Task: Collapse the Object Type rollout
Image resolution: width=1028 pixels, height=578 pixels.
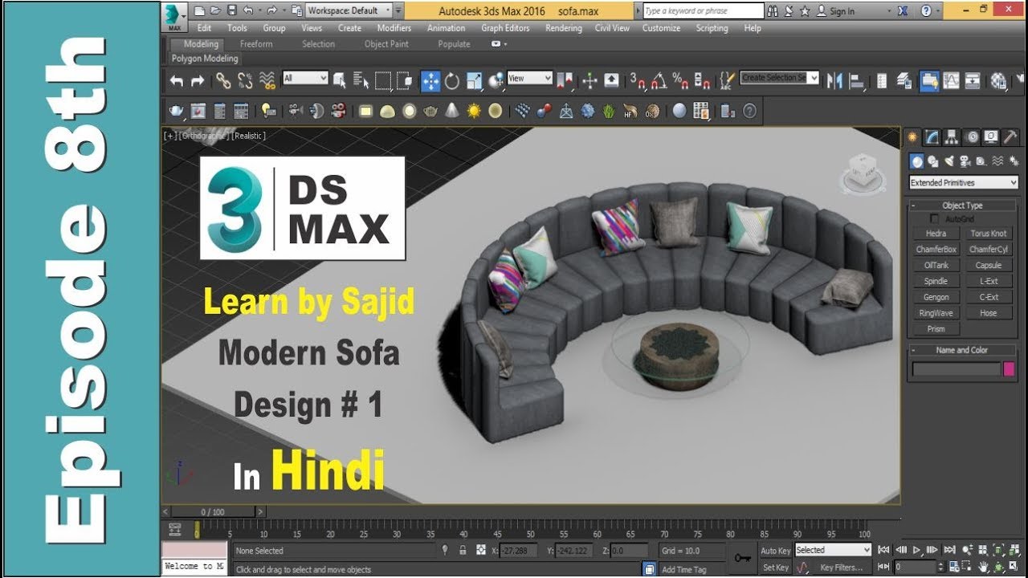Action: tap(963, 206)
